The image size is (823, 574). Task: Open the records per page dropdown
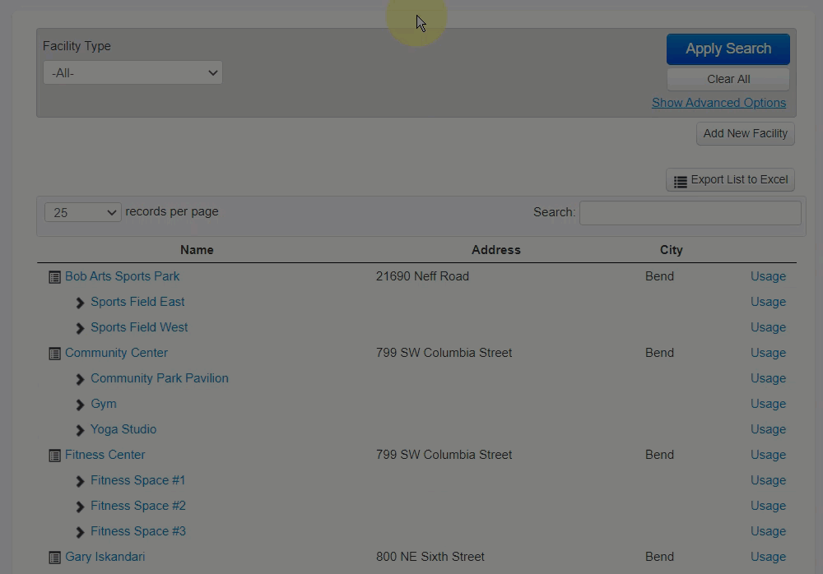coord(82,213)
